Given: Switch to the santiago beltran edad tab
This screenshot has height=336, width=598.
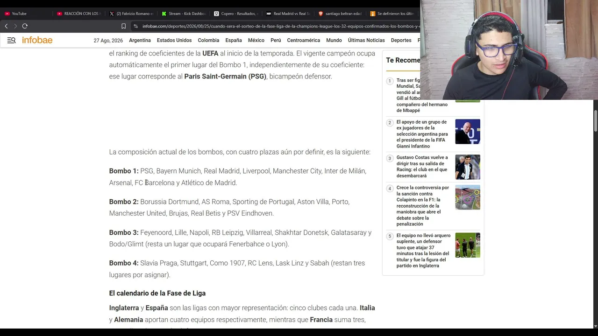Looking at the screenshot, I should (x=341, y=14).
